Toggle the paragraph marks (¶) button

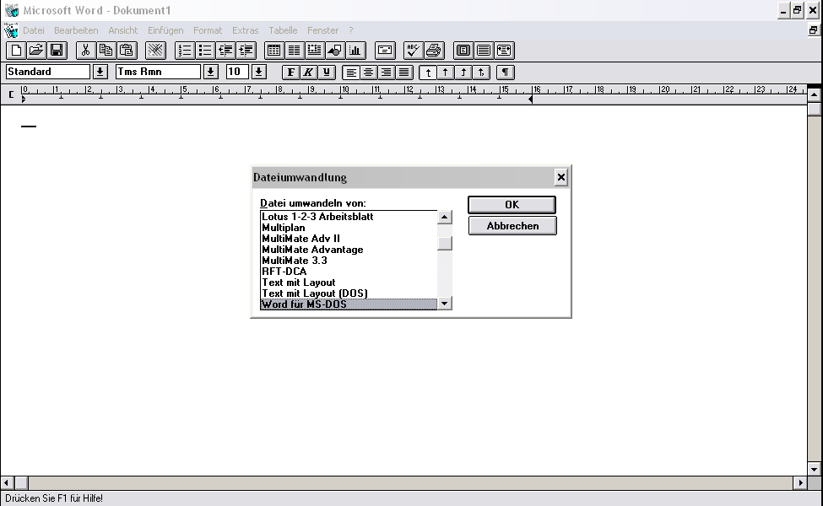point(506,73)
